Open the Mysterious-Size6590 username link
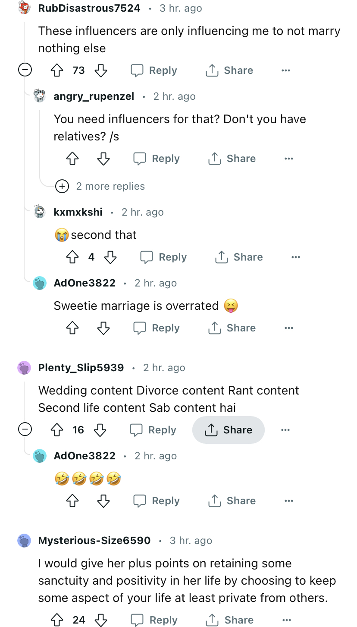Viewport: 357px width, 627px height. coord(94,541)
